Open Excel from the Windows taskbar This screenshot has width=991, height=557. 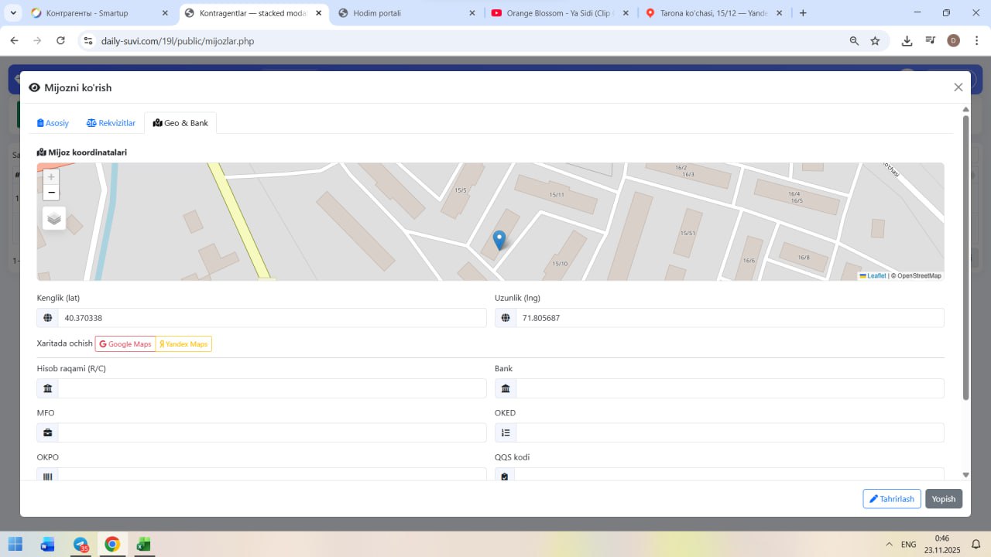143,545
